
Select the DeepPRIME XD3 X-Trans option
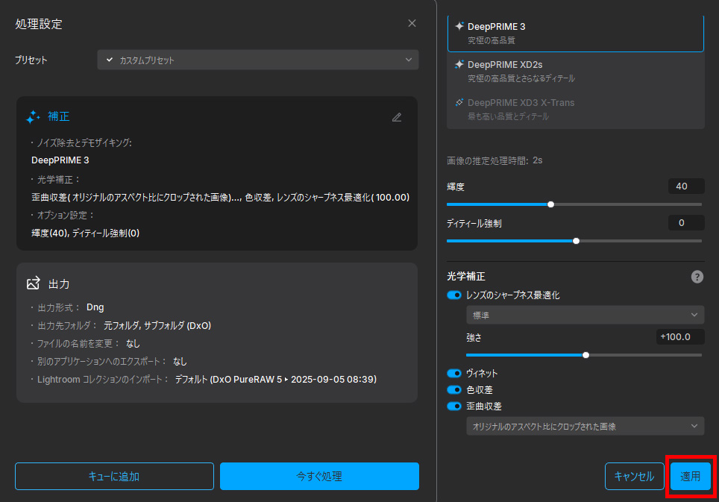coord(576,109)
